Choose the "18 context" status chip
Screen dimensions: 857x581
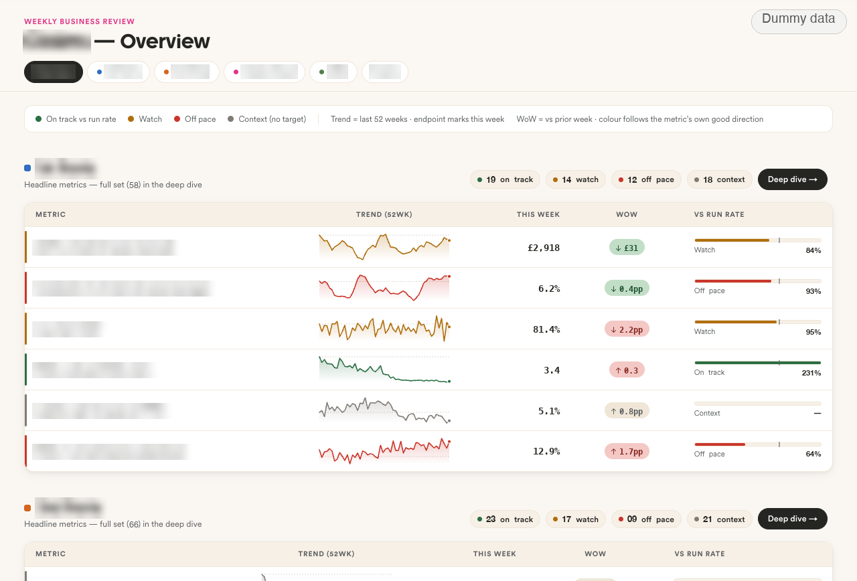click(x=720, y=179)
